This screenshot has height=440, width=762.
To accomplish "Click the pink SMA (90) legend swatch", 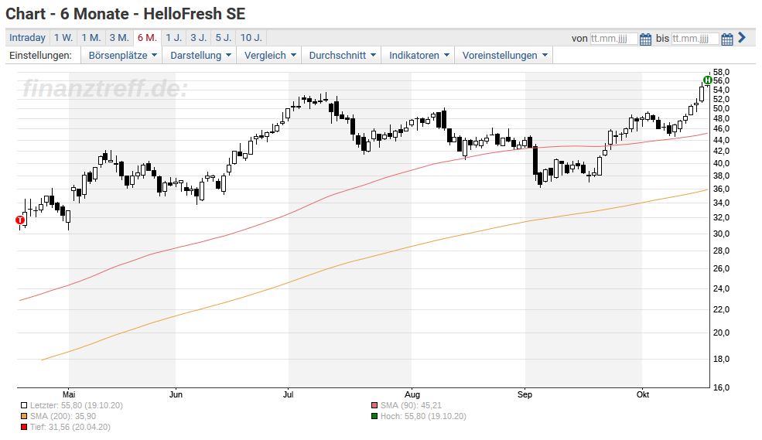I will pyautogui.click(x=374, y=405).
